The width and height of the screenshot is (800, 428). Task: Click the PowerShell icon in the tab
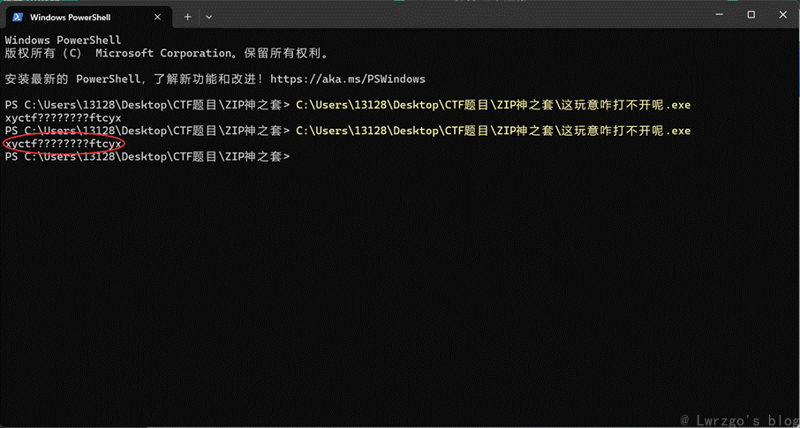pos(17,17)
